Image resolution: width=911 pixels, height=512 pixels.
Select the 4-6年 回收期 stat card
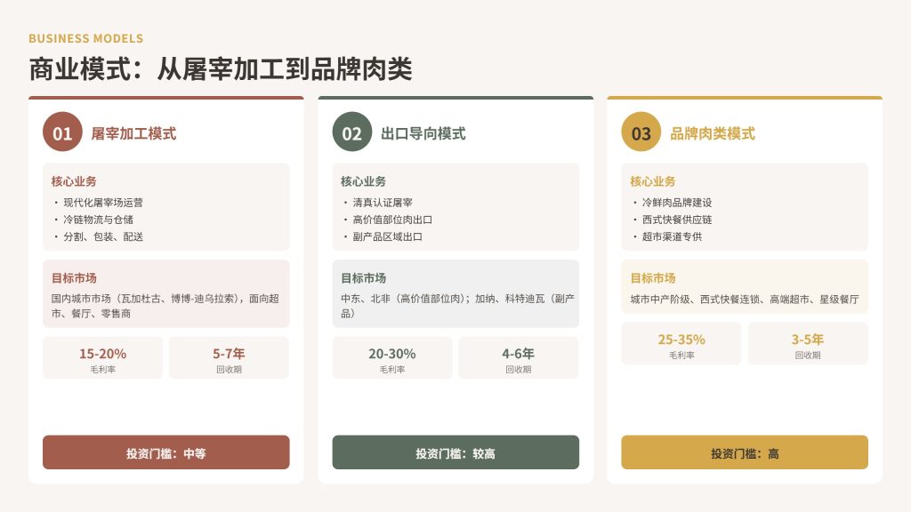tap(518, 358)
